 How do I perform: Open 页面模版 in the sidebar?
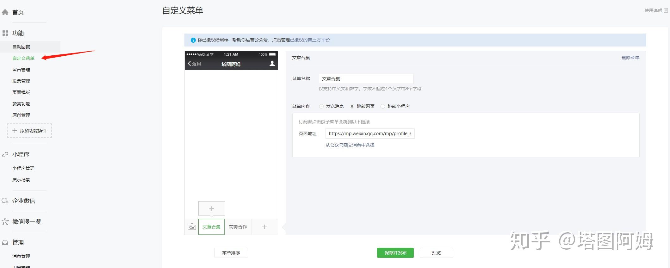click(x=21, y=92)
